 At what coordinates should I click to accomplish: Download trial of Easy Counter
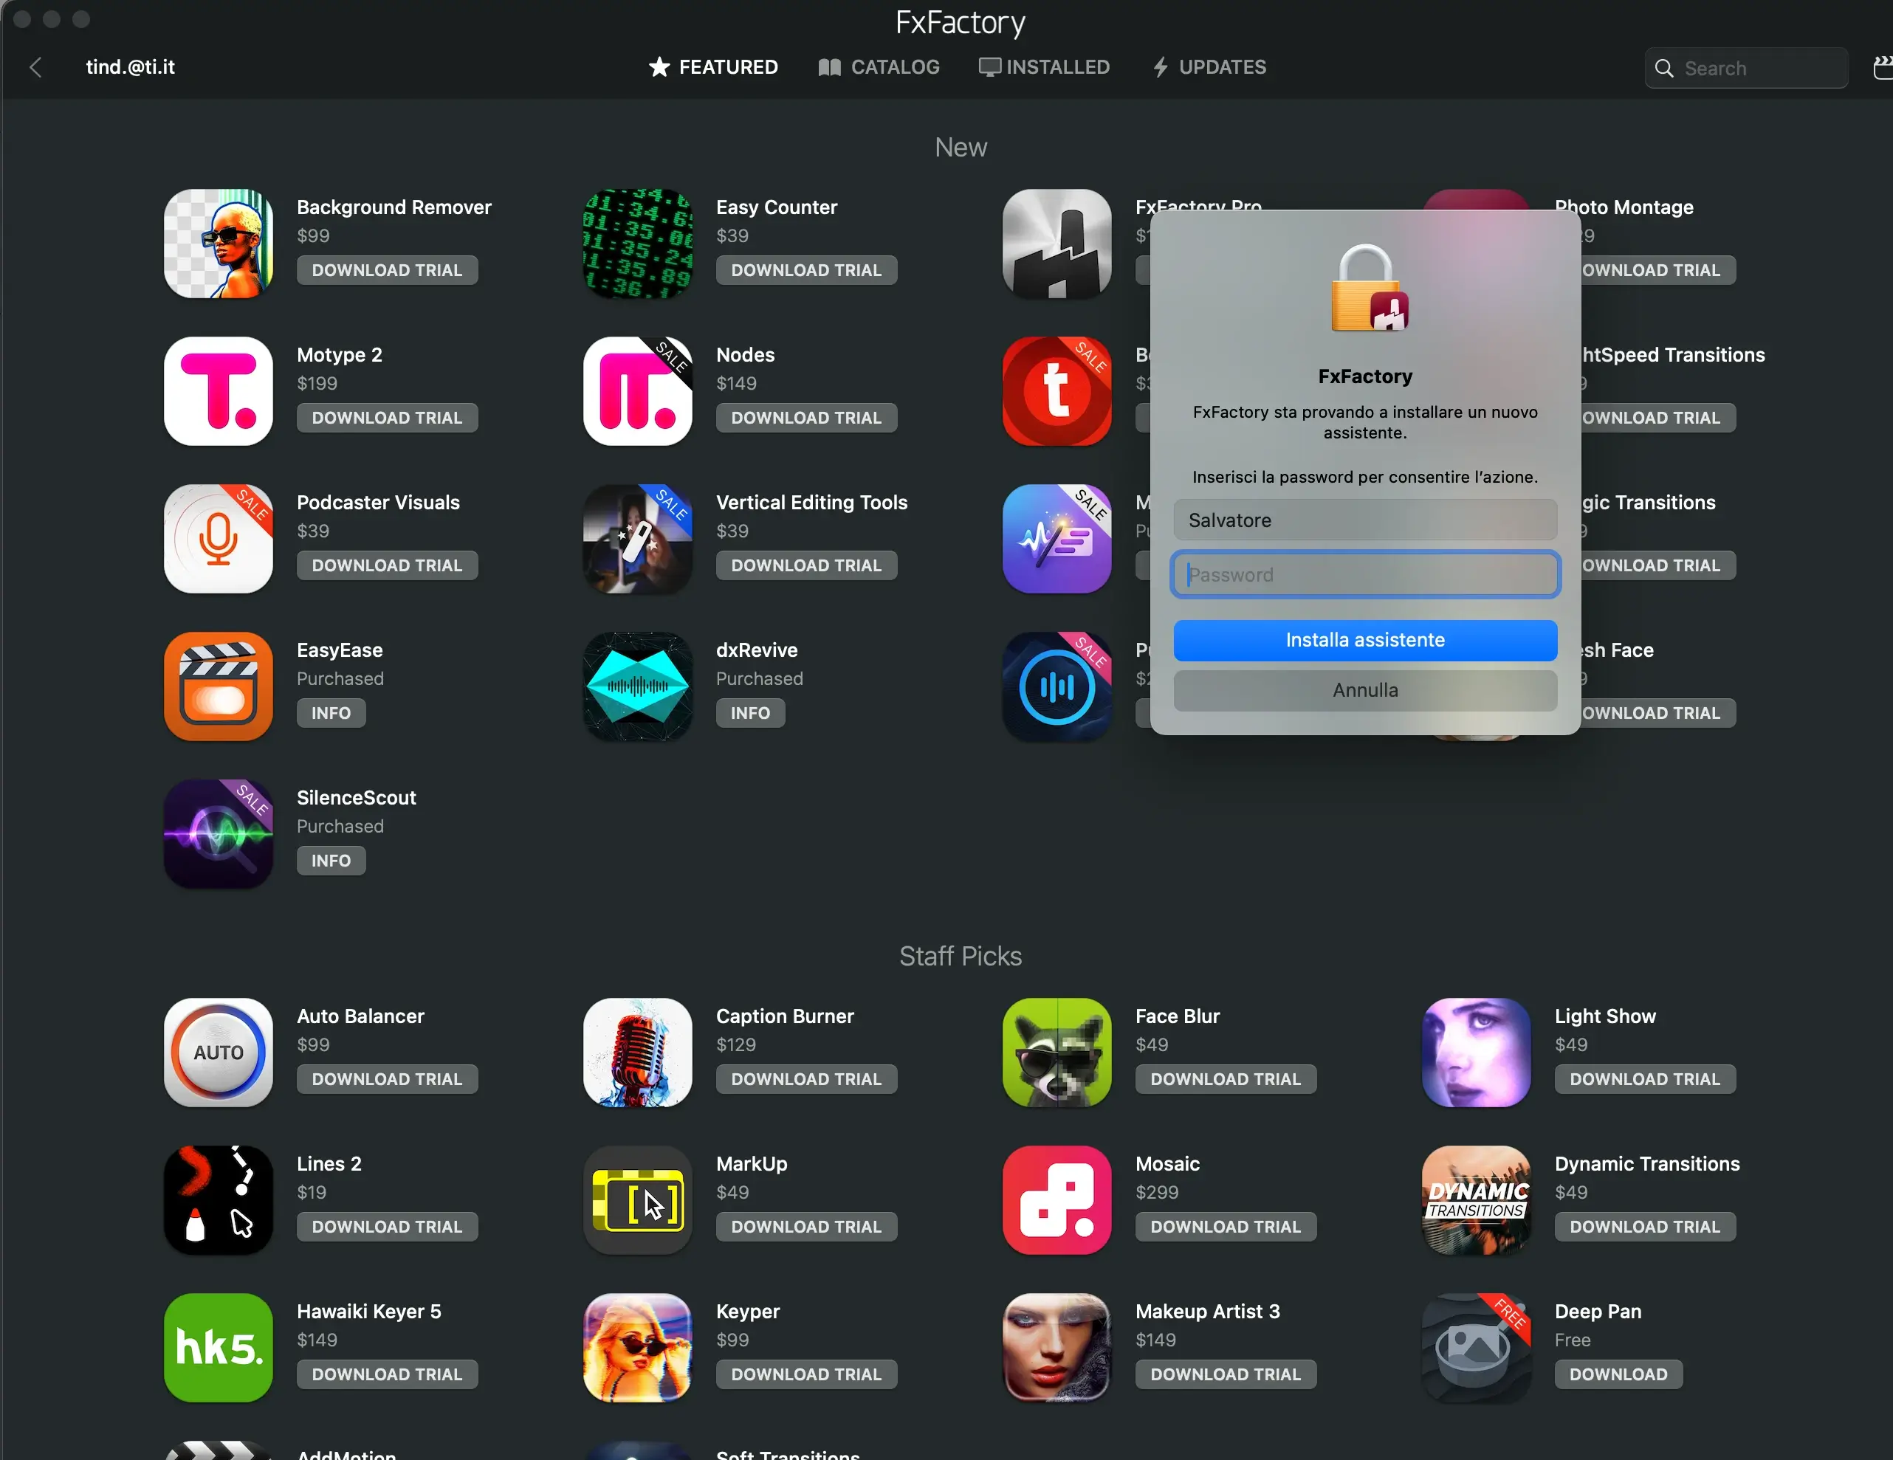click(806, 270)
